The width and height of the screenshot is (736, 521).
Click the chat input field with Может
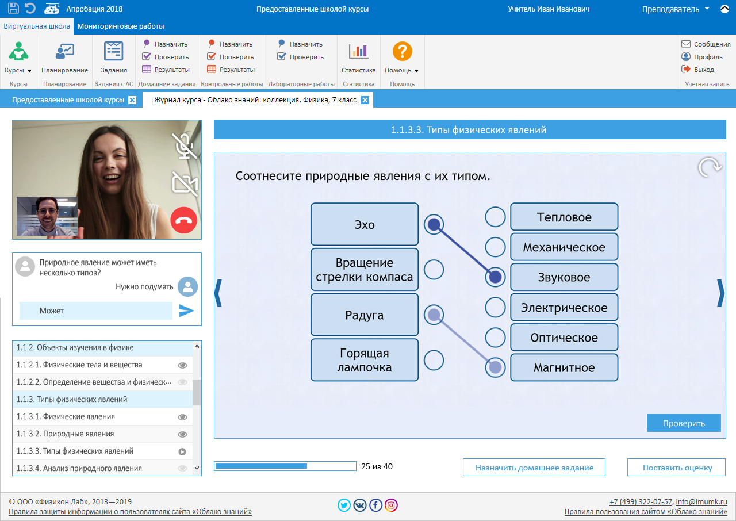tap(96, 311)
